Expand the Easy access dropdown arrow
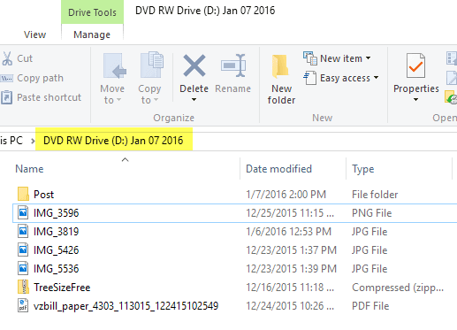The image size is (457, 330). point(376,78)
